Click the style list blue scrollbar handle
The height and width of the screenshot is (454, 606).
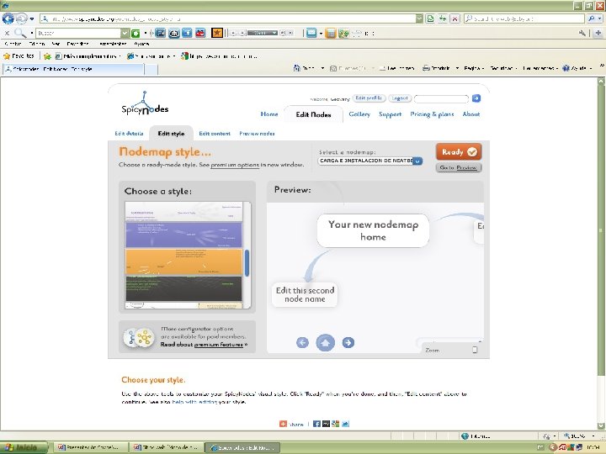coord(247,263)
